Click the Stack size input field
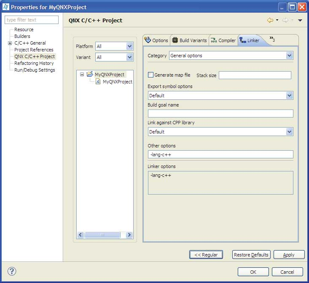The width and height of the screenshot is (309, 283). pyautogui.click(x=255, y=75)
